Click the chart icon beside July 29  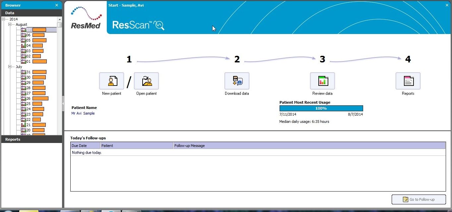[x=24, y=83]
